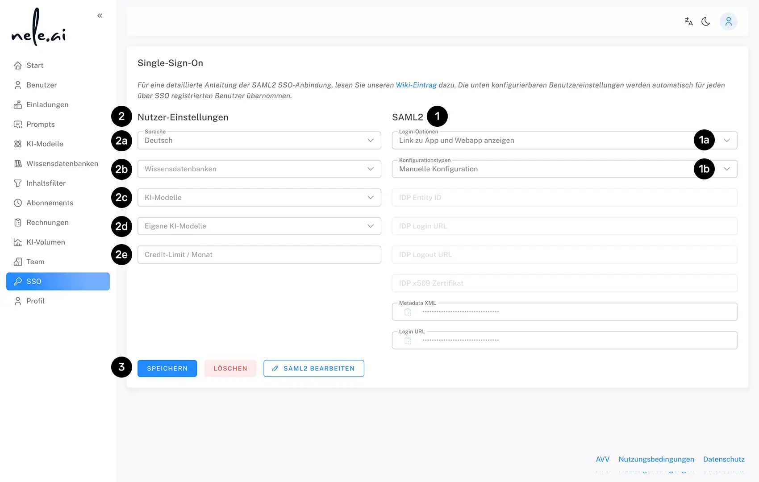Viewport: 759px width, 482px height.
Task: Open Rechnungen menu entry
Action: coord(58,223)
